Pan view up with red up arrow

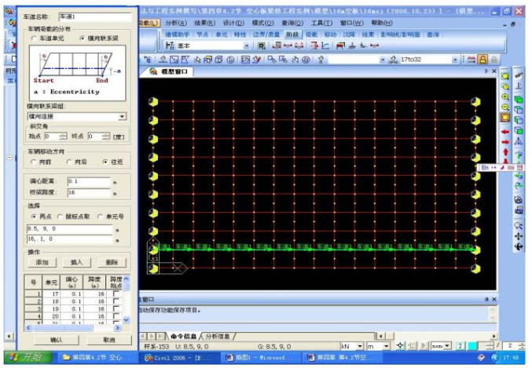point(505,151)
